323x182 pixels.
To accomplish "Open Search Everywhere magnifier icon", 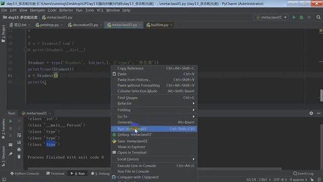I will pyautogui.click(x=318, y=18).
